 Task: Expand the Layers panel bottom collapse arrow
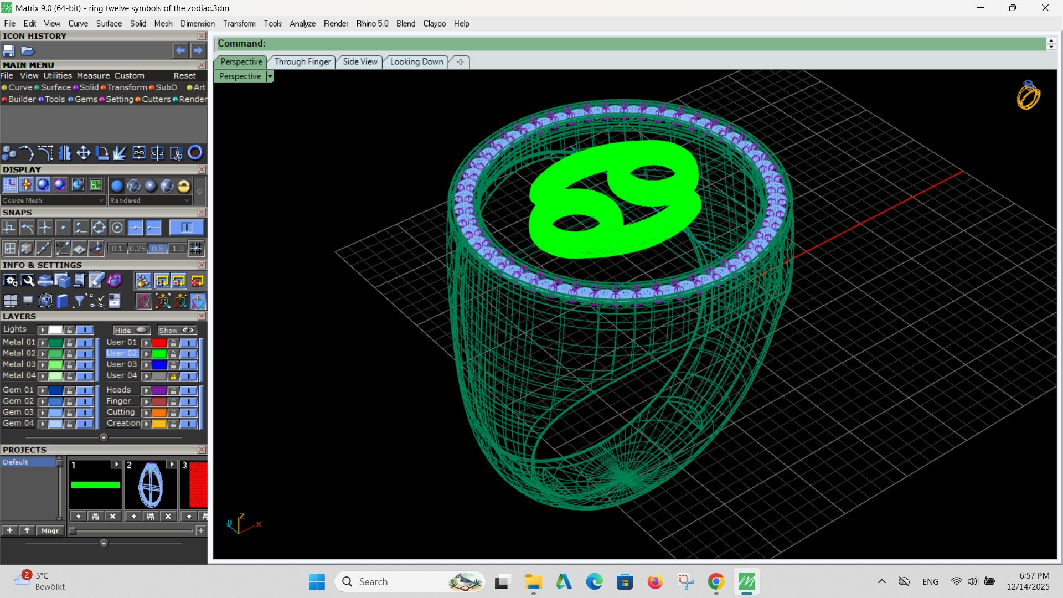[x=104, y=437]
